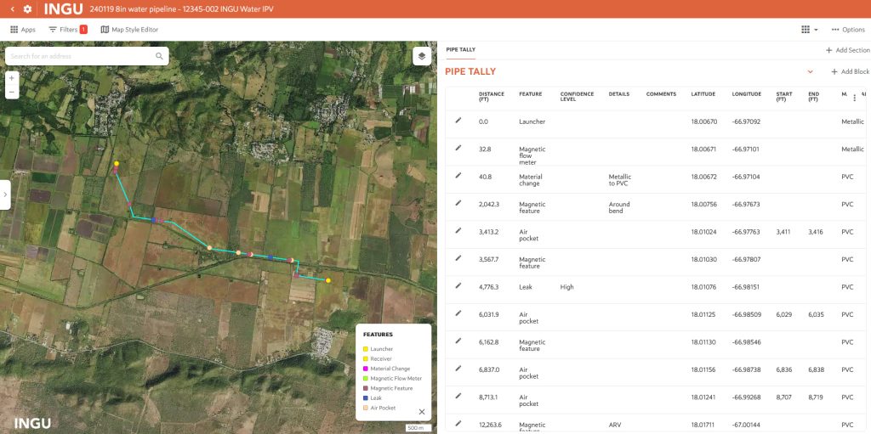The width and height of the screenshot is (871, 434).
Task: Sort by the Distance (FT) column header
Action: point(491,97)
